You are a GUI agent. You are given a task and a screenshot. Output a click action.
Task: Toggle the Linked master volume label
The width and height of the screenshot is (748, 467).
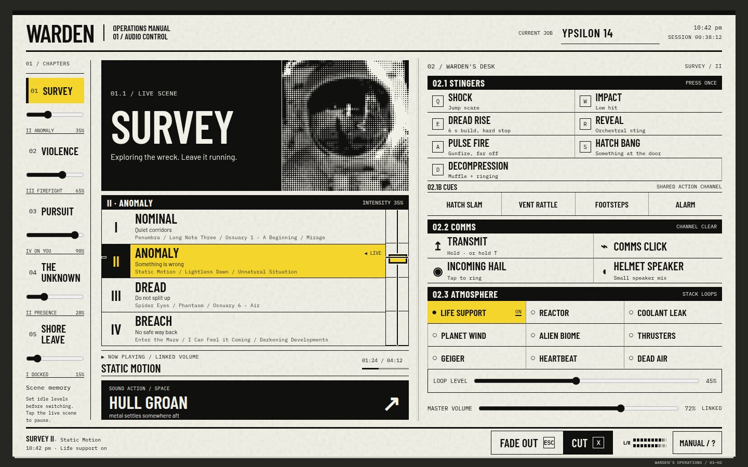coord(712,408)
